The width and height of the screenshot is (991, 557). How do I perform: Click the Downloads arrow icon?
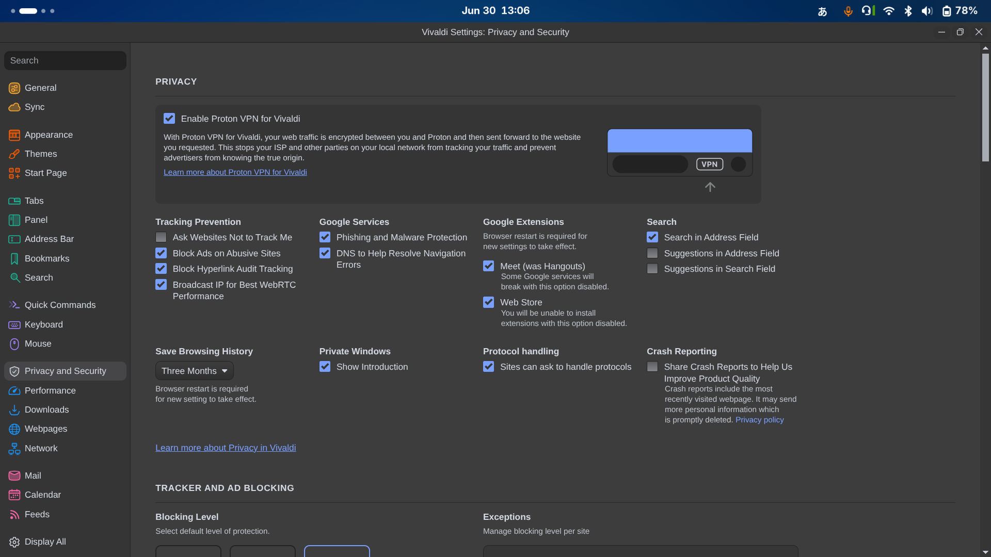coord(14,410)
